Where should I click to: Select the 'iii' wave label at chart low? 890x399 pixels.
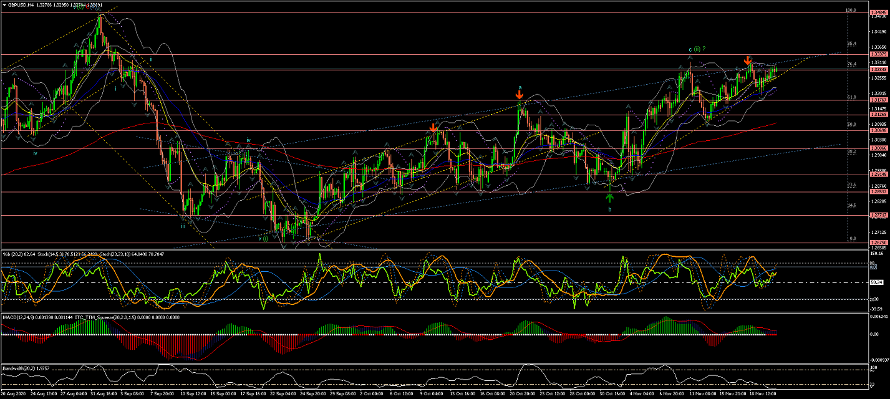[183, 226]
